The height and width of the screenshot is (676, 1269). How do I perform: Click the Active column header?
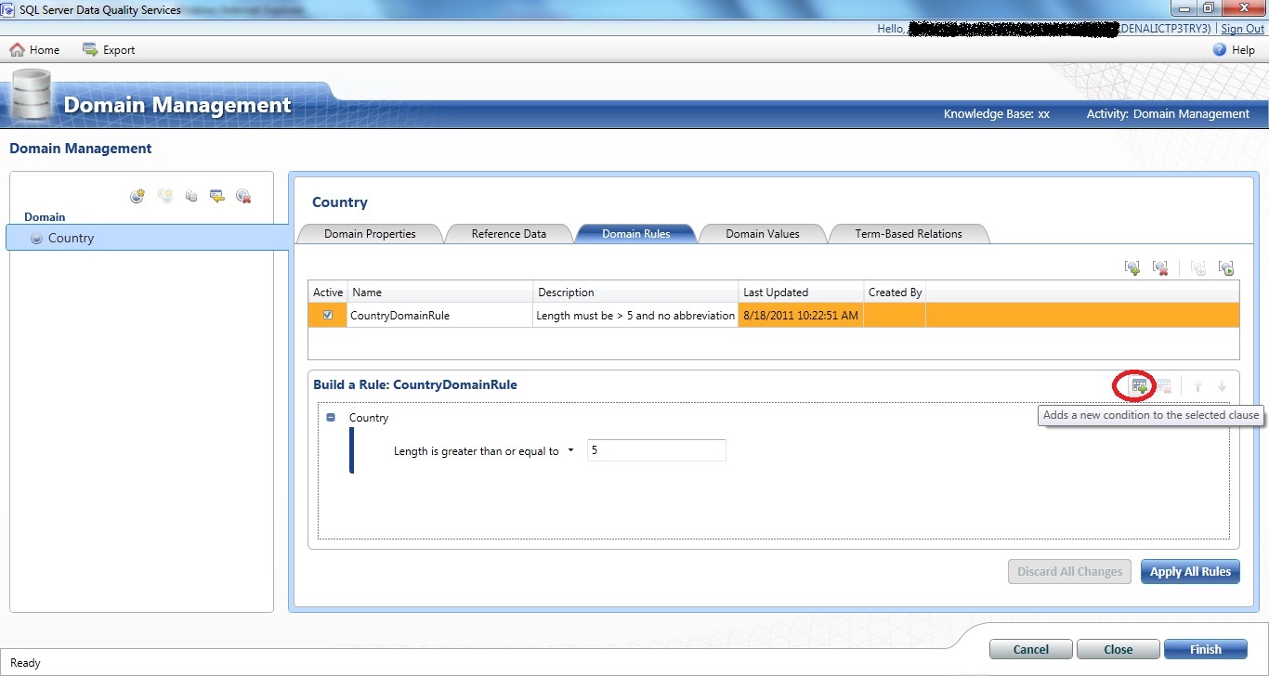(x=328, y=292)
